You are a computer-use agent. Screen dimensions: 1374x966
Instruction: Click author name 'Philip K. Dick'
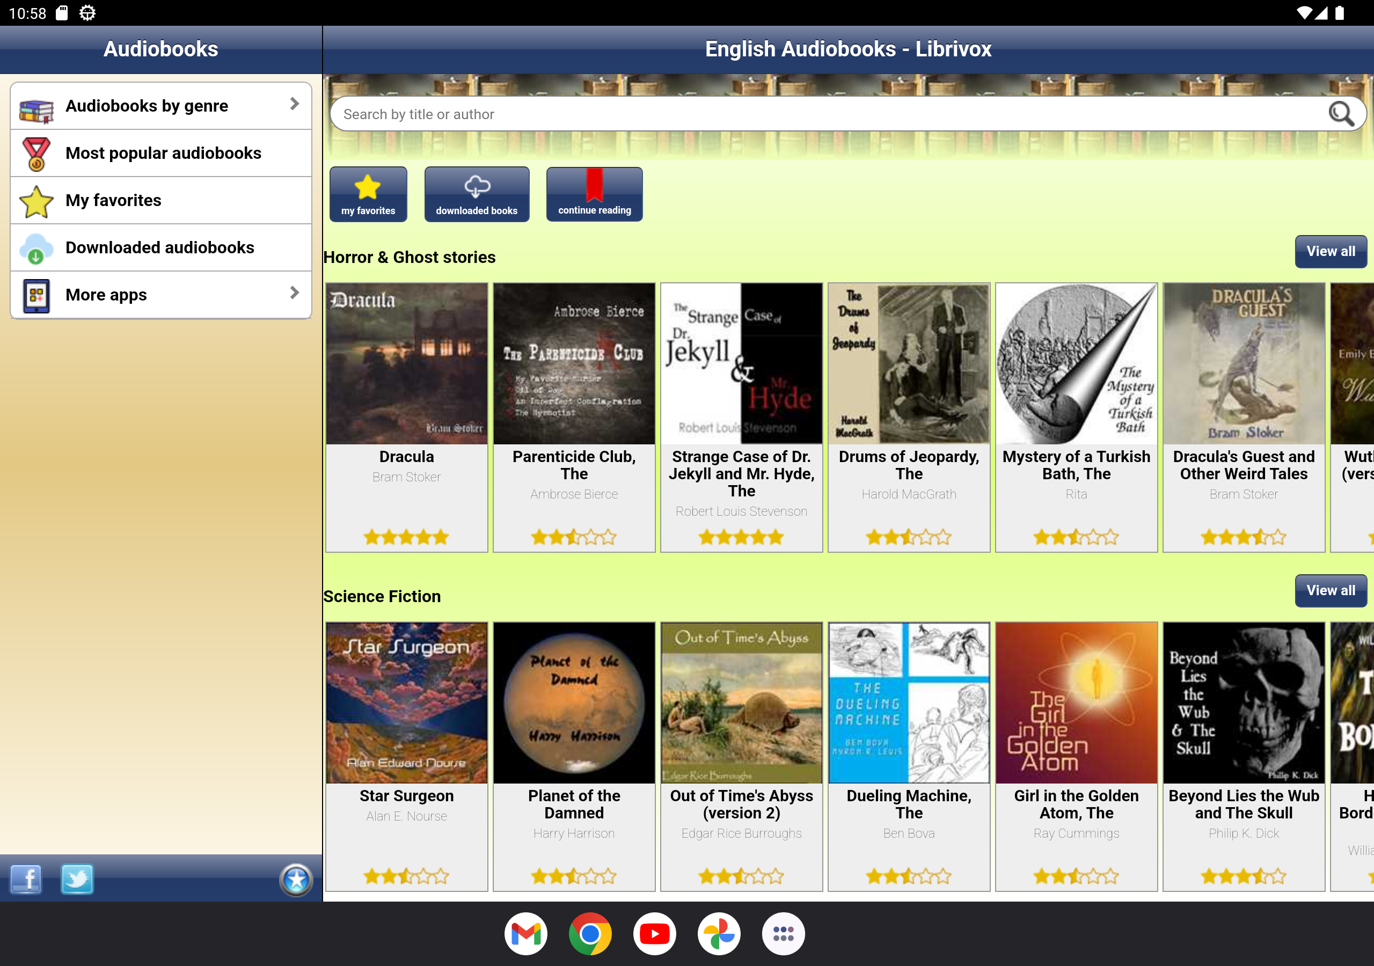[x=1244, y=834]
